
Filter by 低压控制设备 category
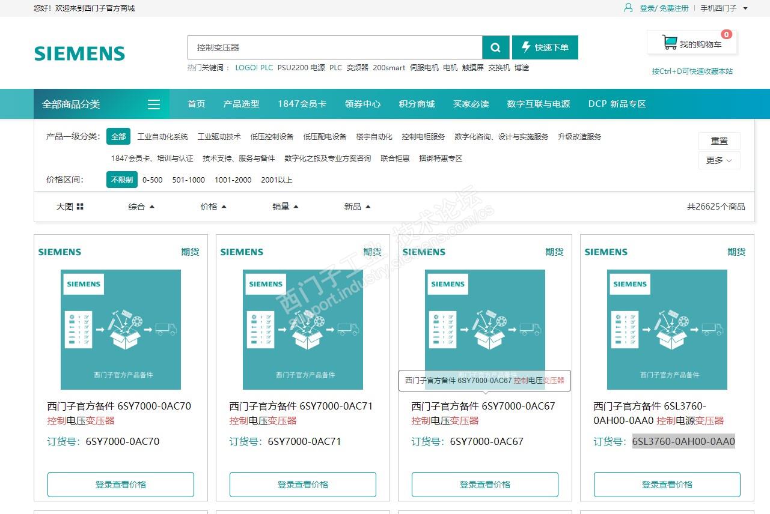[272, 136]
